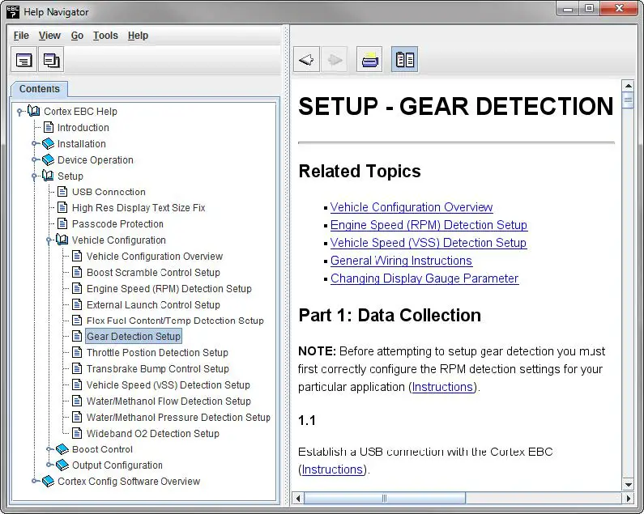
Task: Click the Cortex Config Software Overview book icon
Action: click(48, 481)
